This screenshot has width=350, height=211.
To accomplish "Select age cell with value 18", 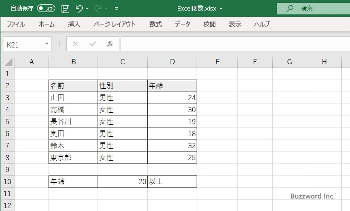I will pos(172,134).
